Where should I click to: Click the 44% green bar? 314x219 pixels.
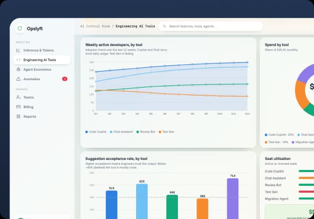tap(172, 207)
